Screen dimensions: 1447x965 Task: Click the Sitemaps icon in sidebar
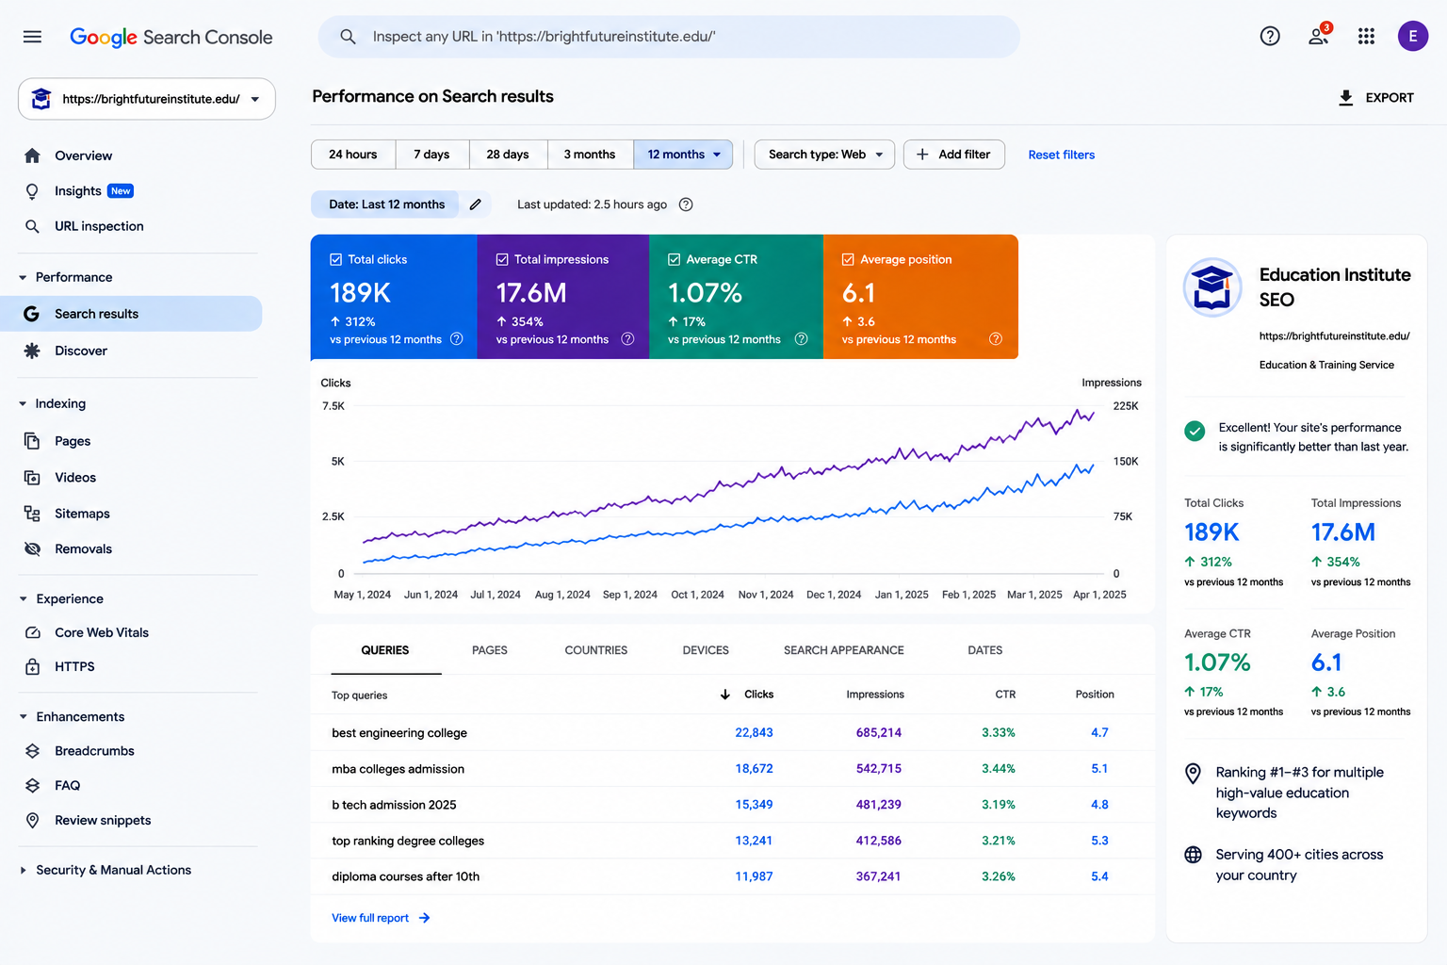32,514
